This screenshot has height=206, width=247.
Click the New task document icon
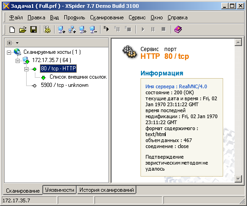click(12, 29)
